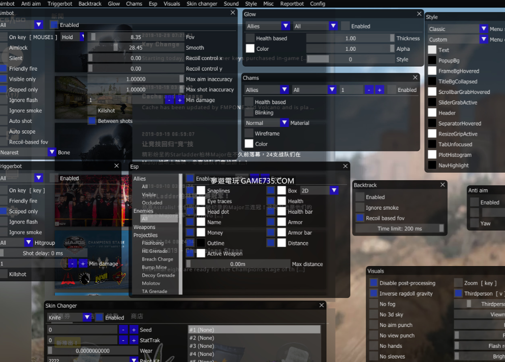505x362 pixels.
Task: Expand the Box 2D dropdown in Esp
Action: click(334, 190)
